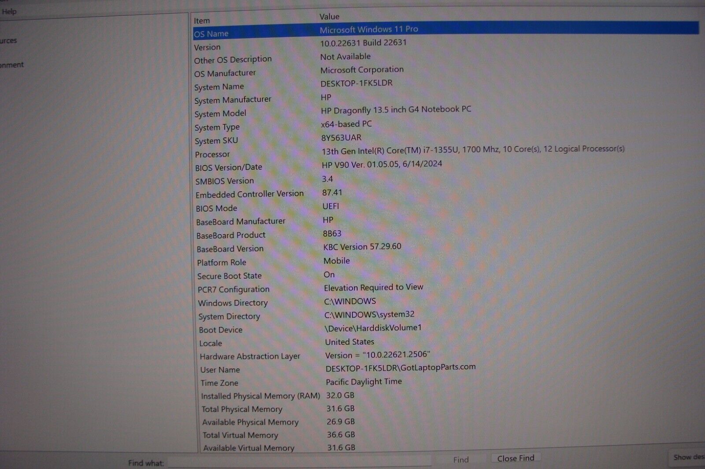Select the BaseBoard Version row
The height and width of the screenshot is (469, 705).
tap(446, 247)
